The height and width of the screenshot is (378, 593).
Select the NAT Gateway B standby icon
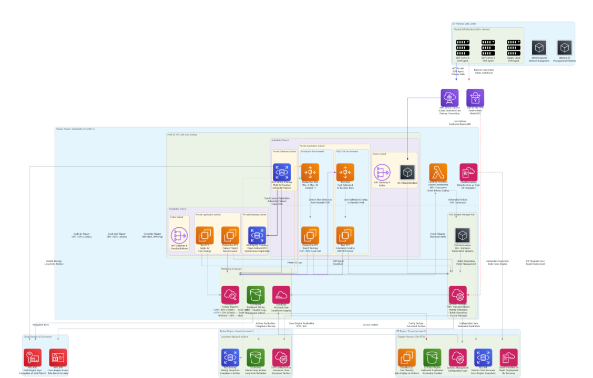tap(179, 235)
